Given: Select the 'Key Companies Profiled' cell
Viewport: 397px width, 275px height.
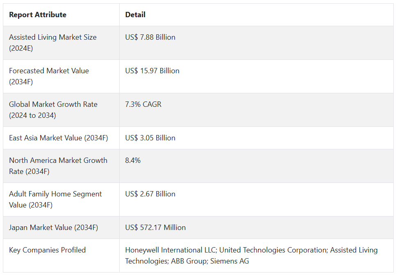Looking at the screenshot, I should [x=48, y=250].
